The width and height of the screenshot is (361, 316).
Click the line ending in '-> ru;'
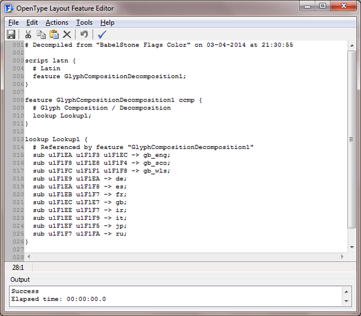coord(79,234)
